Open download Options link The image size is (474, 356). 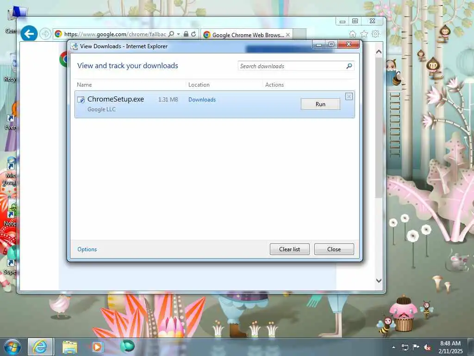coord(87,249)
